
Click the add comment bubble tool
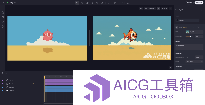(x=128, y=3)
